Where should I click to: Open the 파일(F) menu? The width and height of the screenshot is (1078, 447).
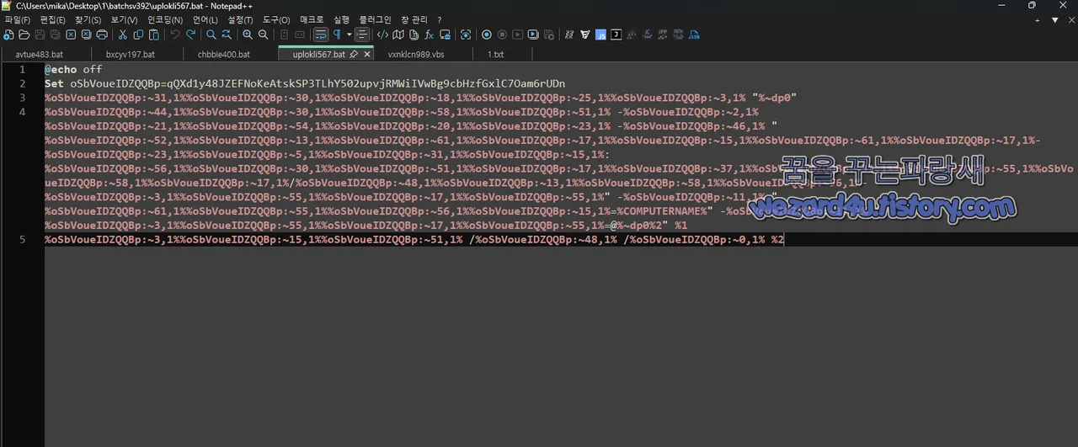18,19
